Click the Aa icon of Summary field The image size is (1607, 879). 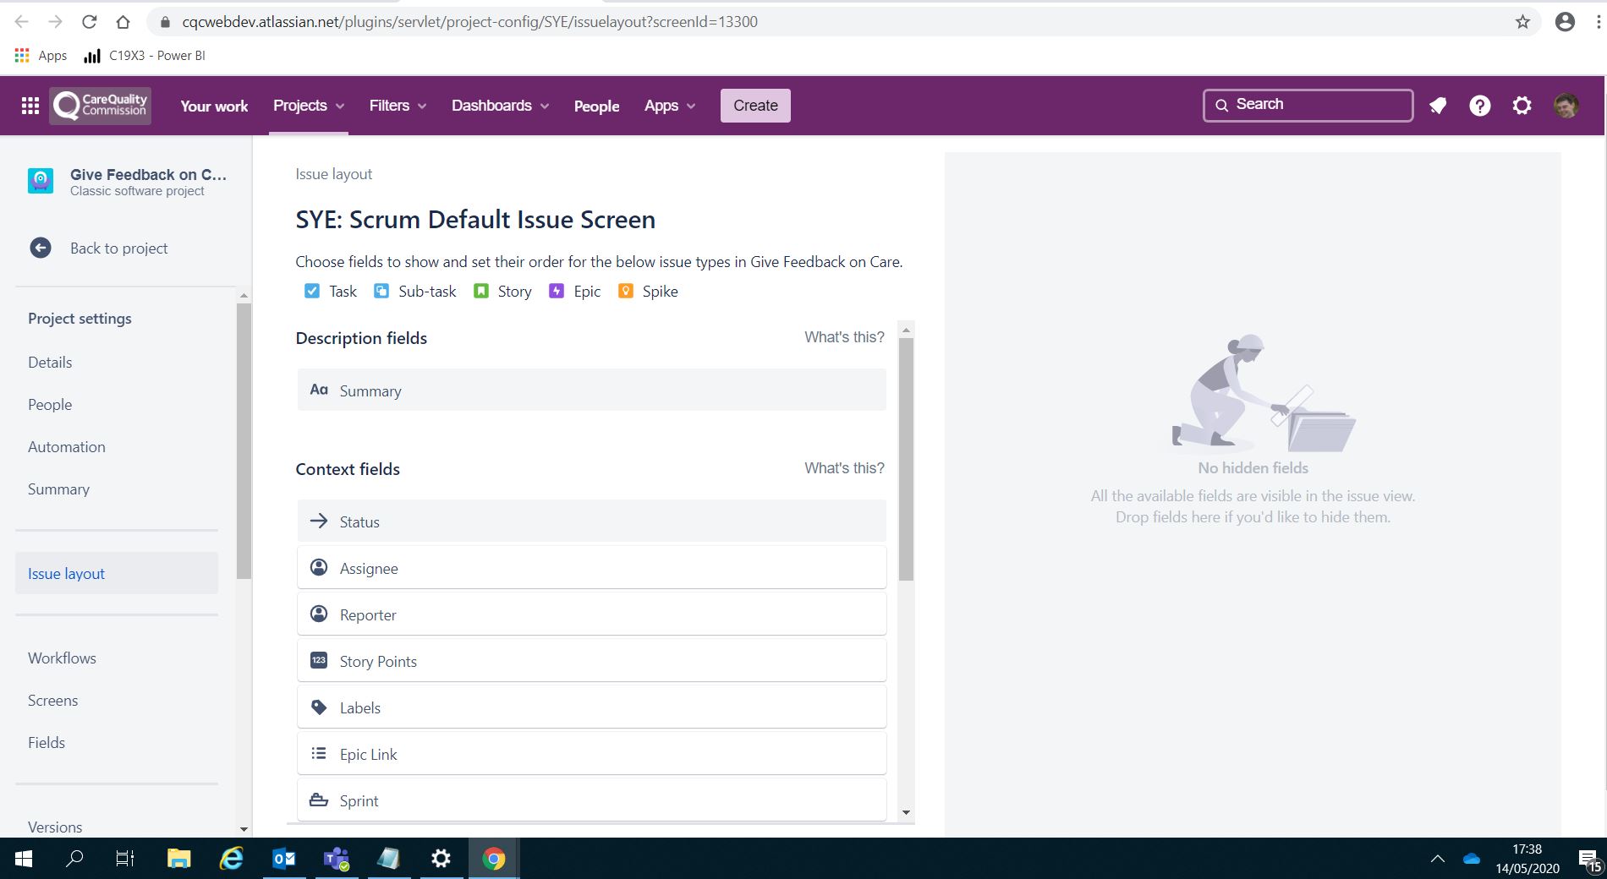click(319, 390)
